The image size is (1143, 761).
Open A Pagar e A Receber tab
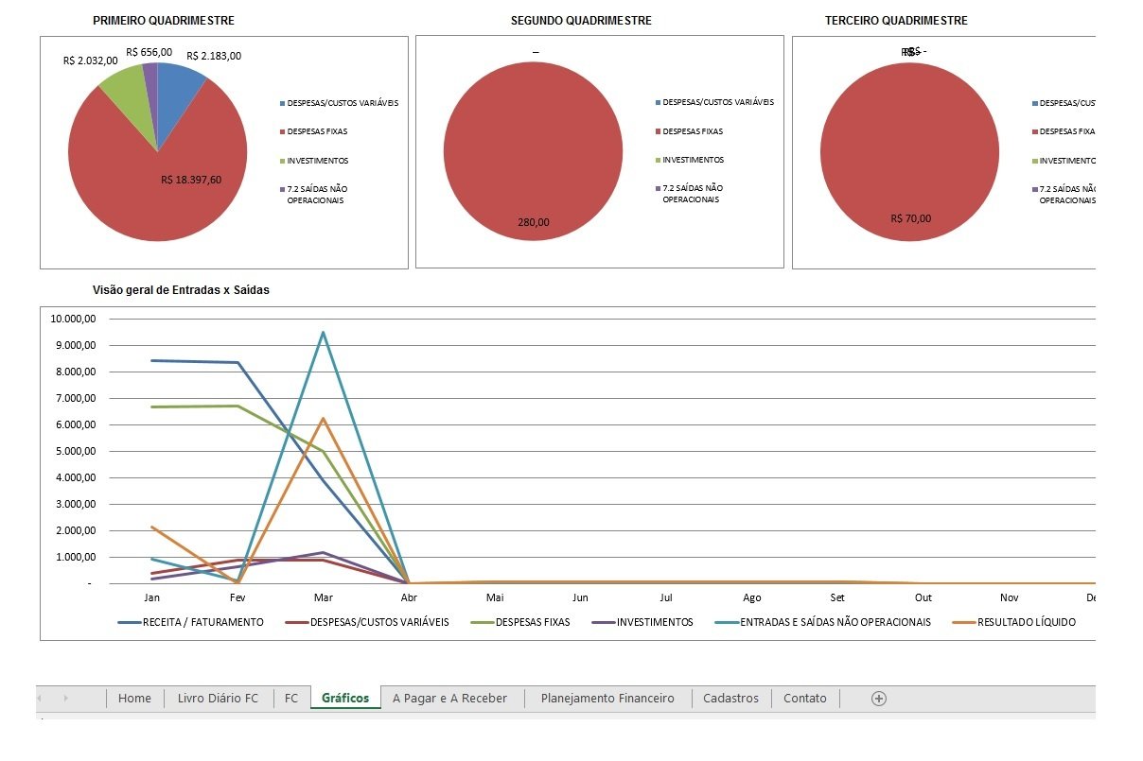tap(449, 698)
